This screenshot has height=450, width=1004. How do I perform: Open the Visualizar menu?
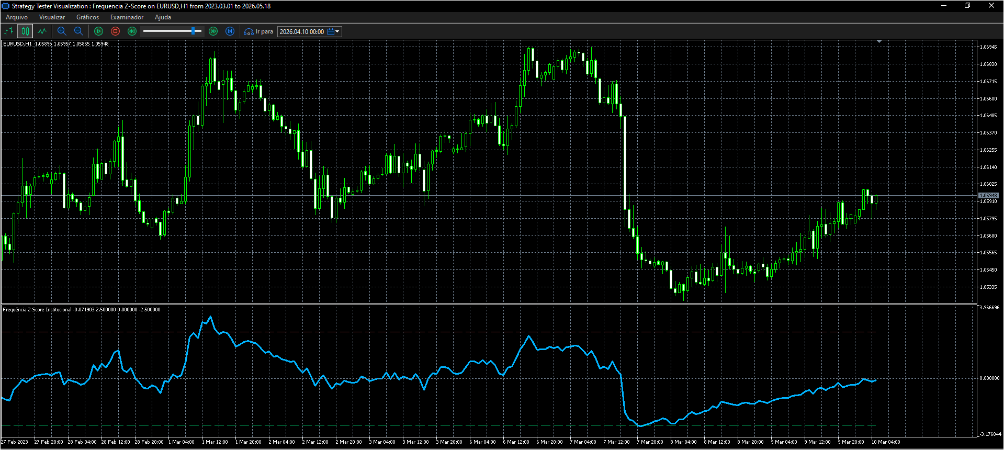pyautogui.click(x=52, y=17)
